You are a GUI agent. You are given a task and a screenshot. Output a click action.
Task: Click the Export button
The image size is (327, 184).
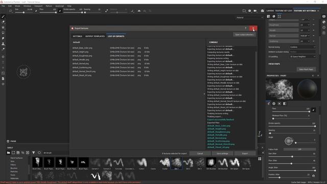245,153
